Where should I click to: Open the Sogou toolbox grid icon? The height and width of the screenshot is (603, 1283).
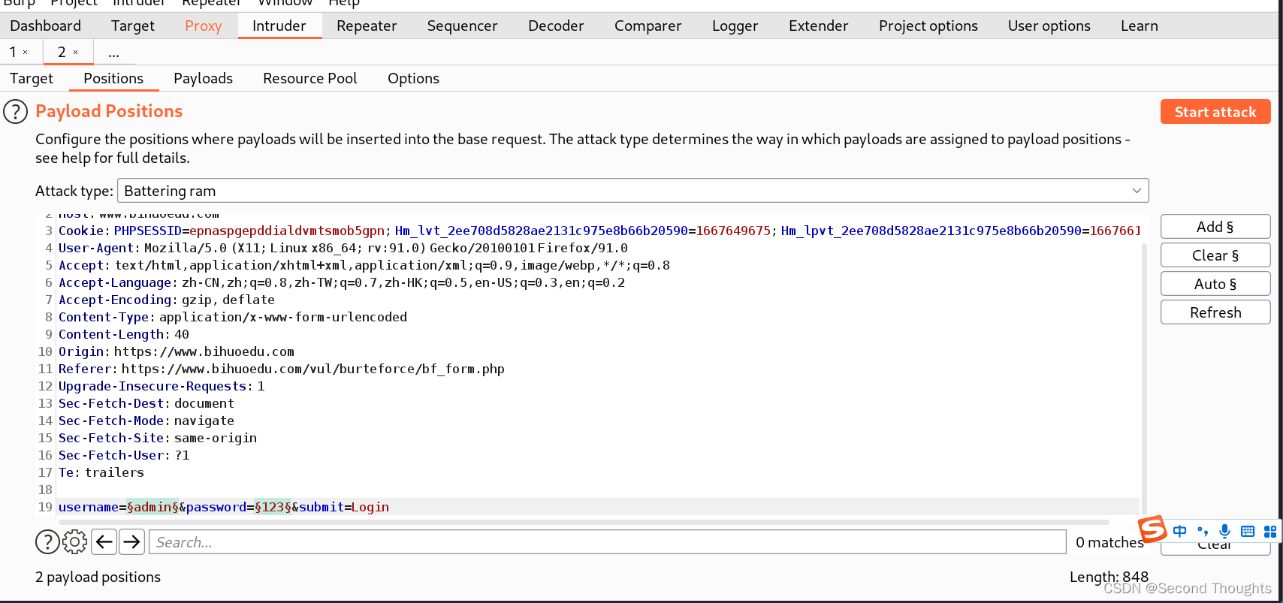point(1270,532)
